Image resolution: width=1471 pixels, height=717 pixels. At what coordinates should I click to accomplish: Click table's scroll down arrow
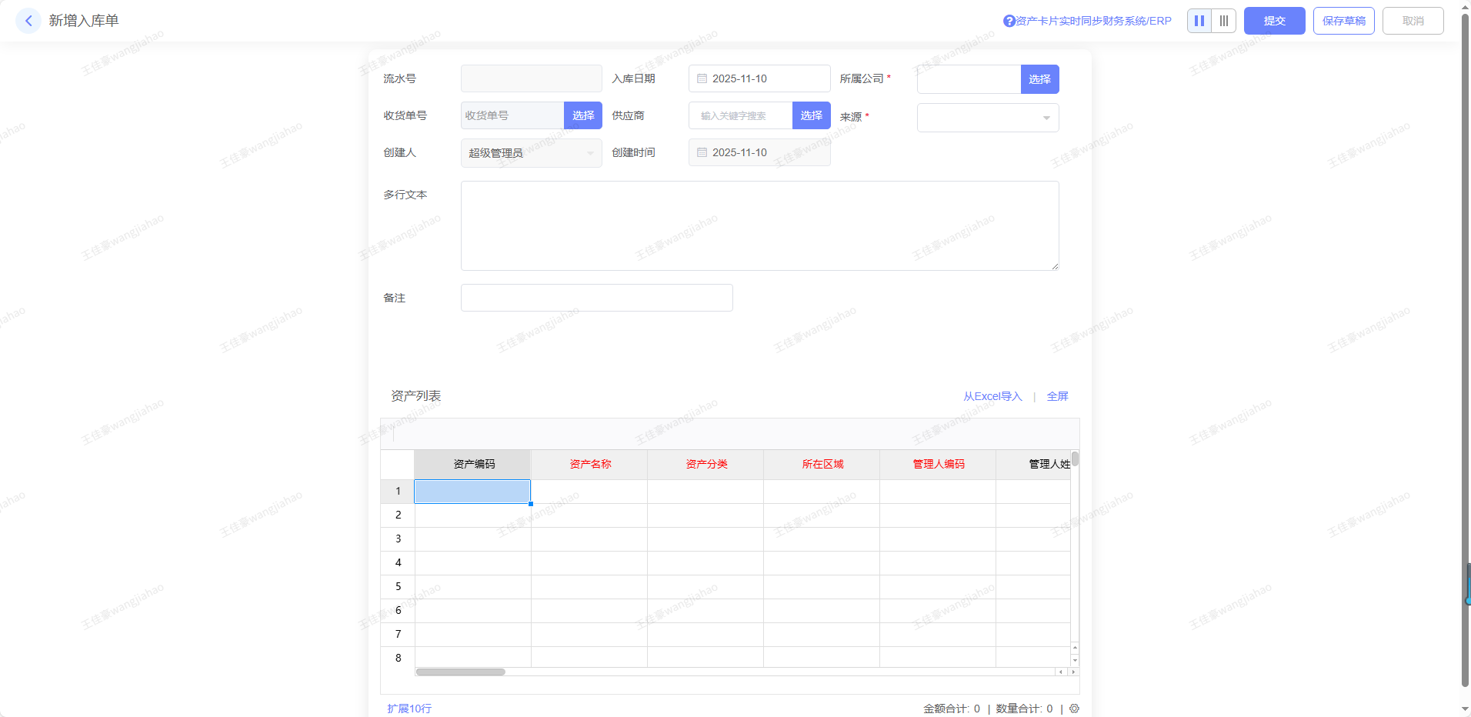pos(1075,661)
